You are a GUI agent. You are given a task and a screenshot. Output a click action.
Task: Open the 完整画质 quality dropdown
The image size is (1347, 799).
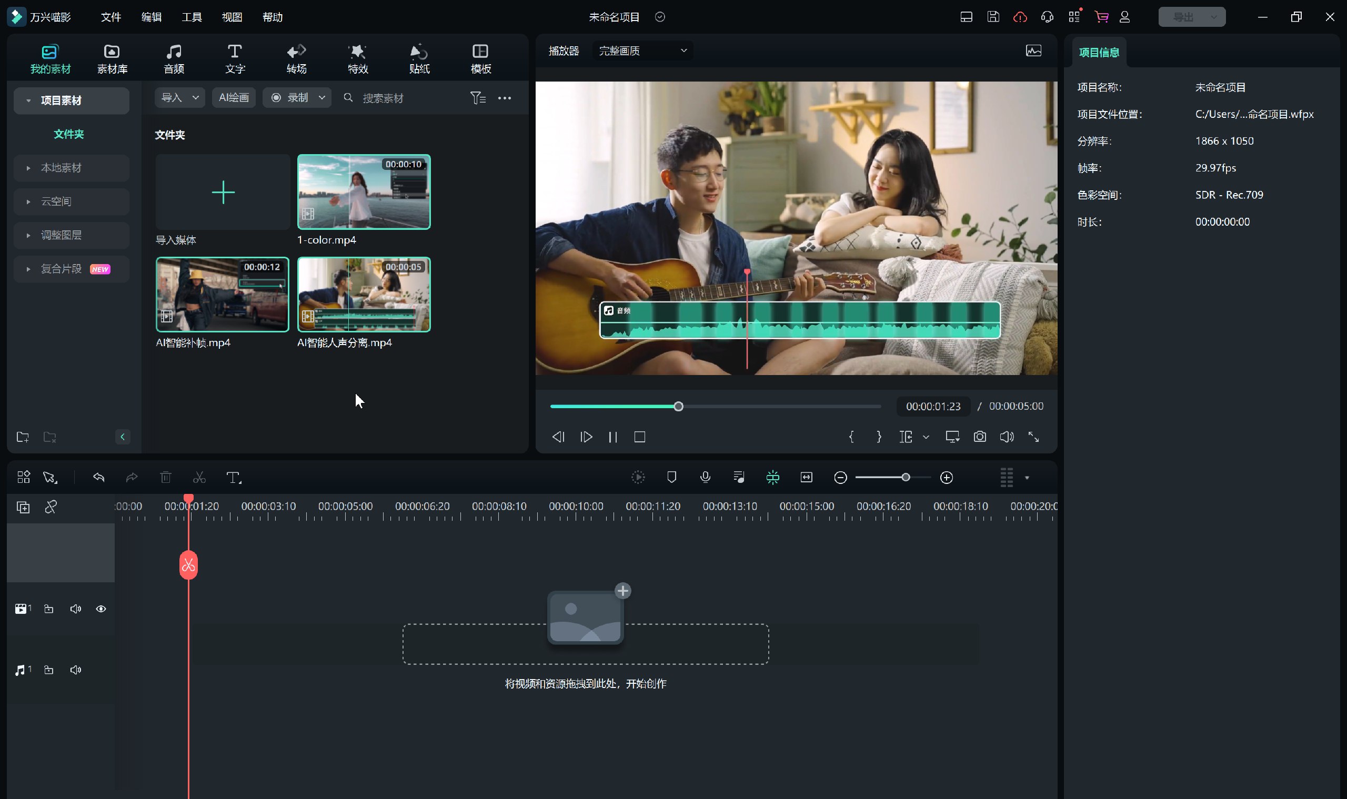pyautogui.click(x=642, y=50)
